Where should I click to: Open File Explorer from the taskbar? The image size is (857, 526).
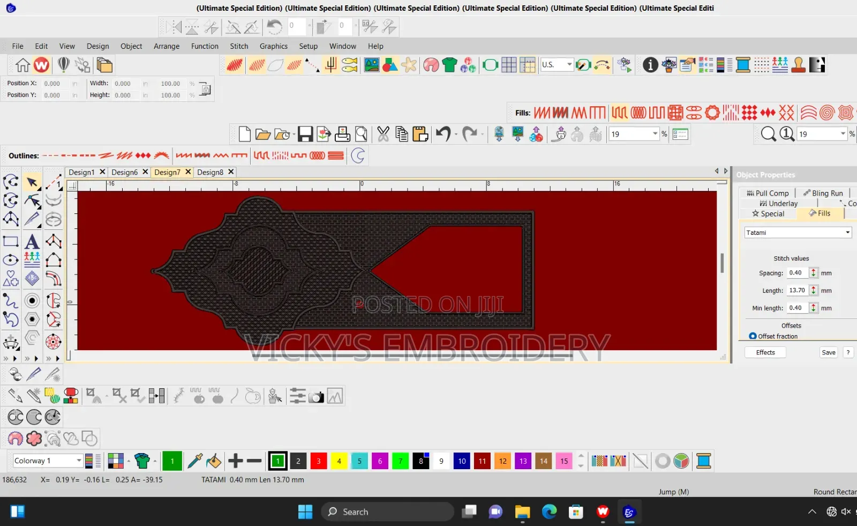point(522,512)
